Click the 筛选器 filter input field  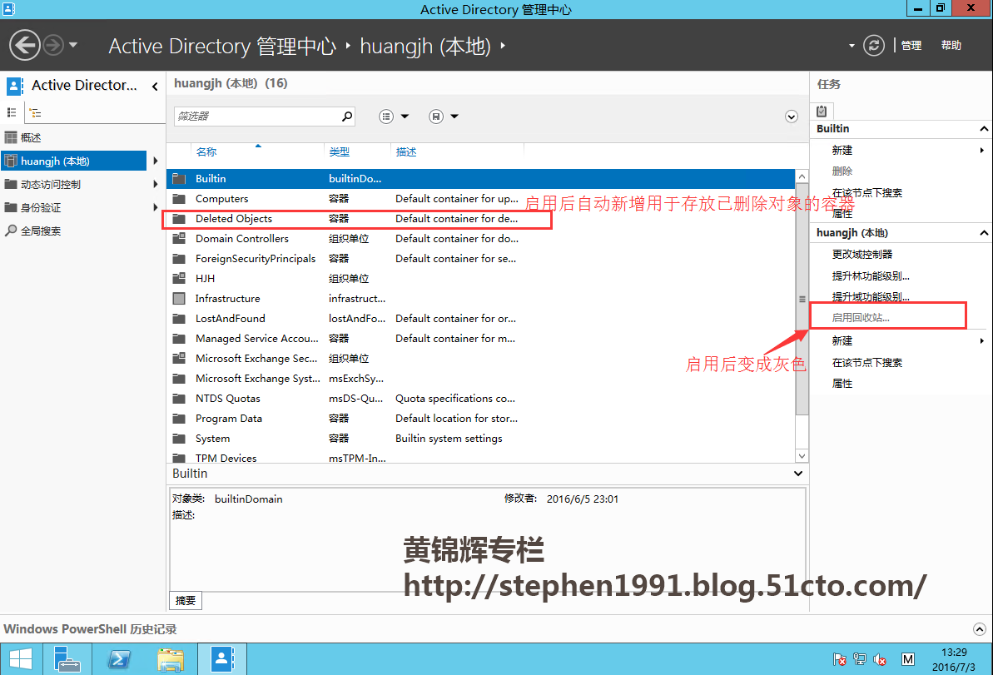point(257,116)
